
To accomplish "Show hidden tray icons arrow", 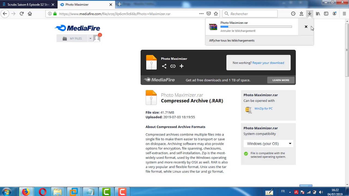I will tap(290, 192).
